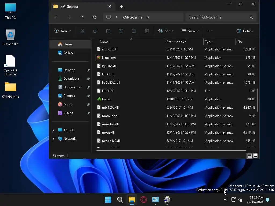Click the chevron after KM-Goanna in address bar
Image resolution: width=275 pixels, height=206 pixels.
coord(148,17)
